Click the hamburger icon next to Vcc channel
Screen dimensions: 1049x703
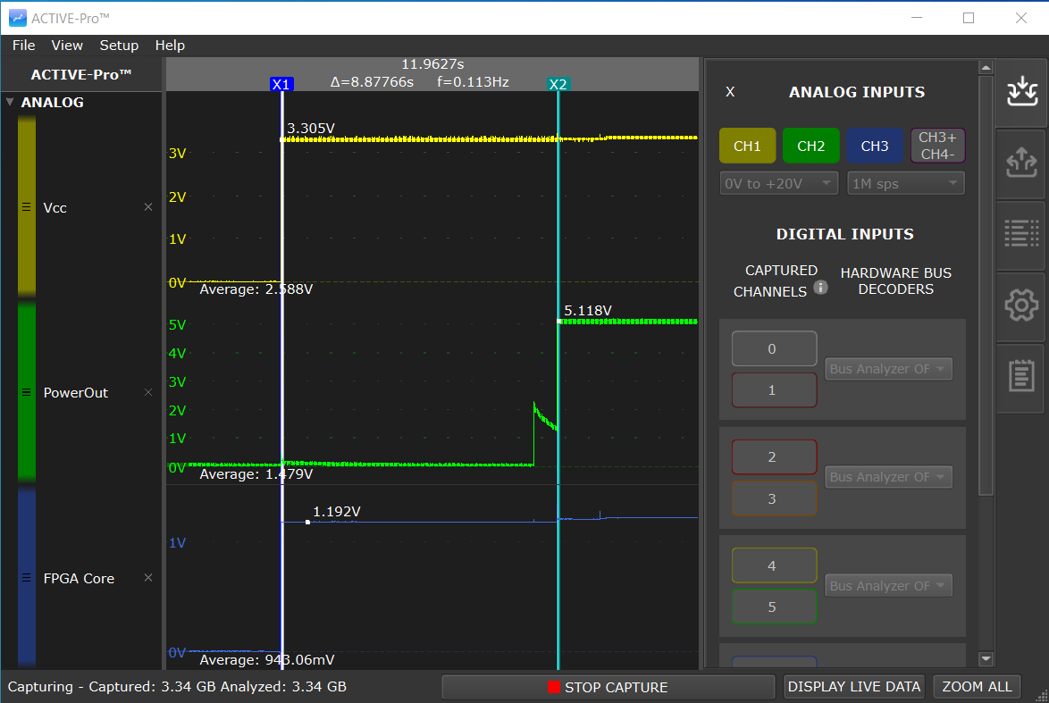tap(27, 207)
